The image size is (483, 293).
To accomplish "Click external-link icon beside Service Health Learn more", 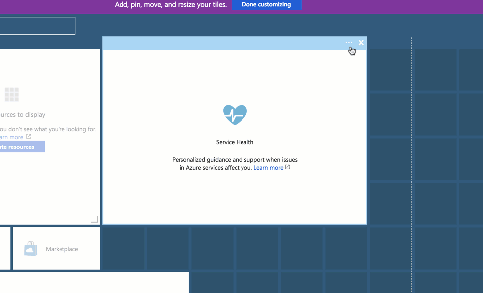I will pyautogui.click(x=287, y=167).
